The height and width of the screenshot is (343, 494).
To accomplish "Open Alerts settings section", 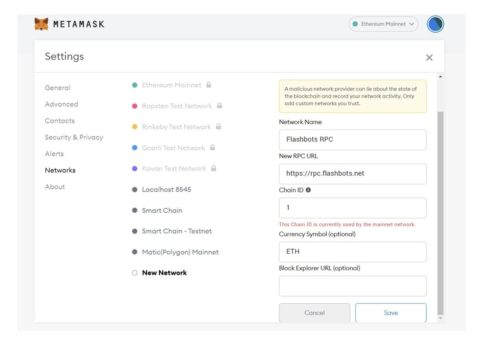I will [54, 154].
